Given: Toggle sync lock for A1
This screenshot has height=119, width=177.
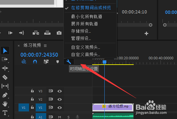Looking at the screenshot, I should pyautogui.click(x=51, y=117).
